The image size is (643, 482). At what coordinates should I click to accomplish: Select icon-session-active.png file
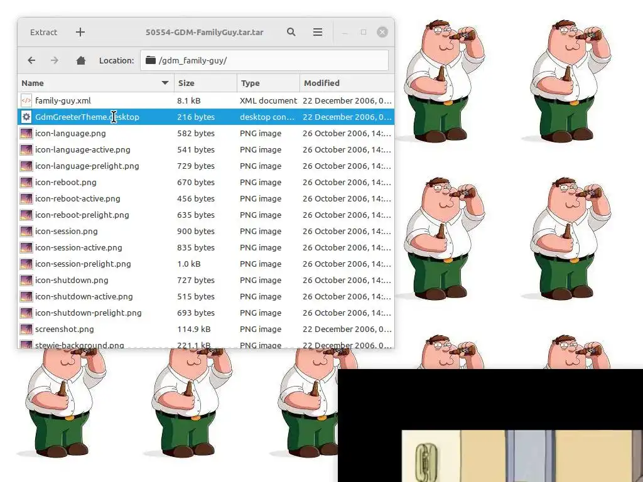[x=206, y=247]
